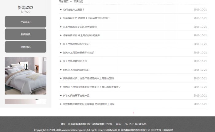Open the 产品知识 sidebar category

coord(25,22)
